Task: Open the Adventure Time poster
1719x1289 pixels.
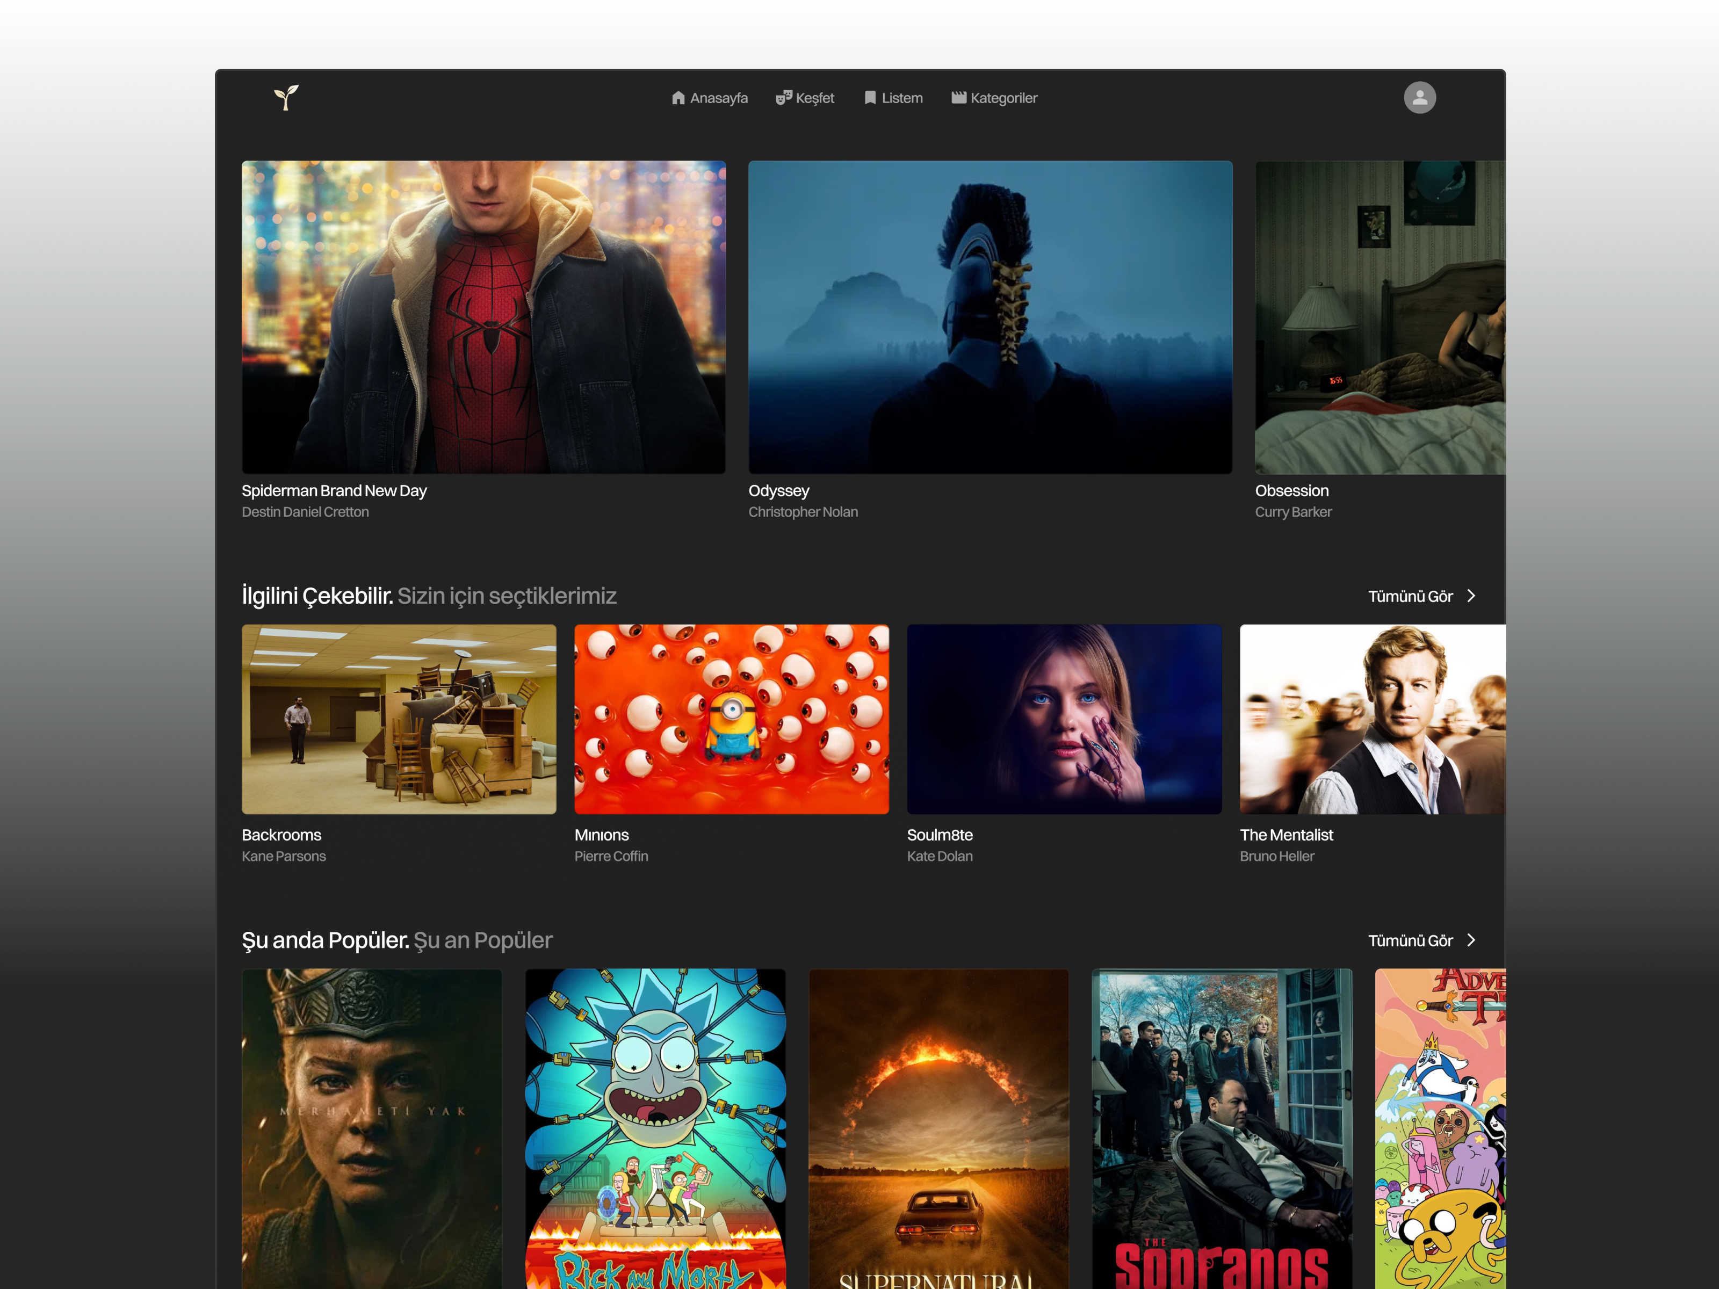Action: (x=1440, y=1128)
